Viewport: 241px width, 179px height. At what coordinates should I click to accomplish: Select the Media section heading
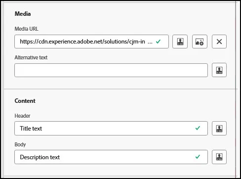pos(23,14)
